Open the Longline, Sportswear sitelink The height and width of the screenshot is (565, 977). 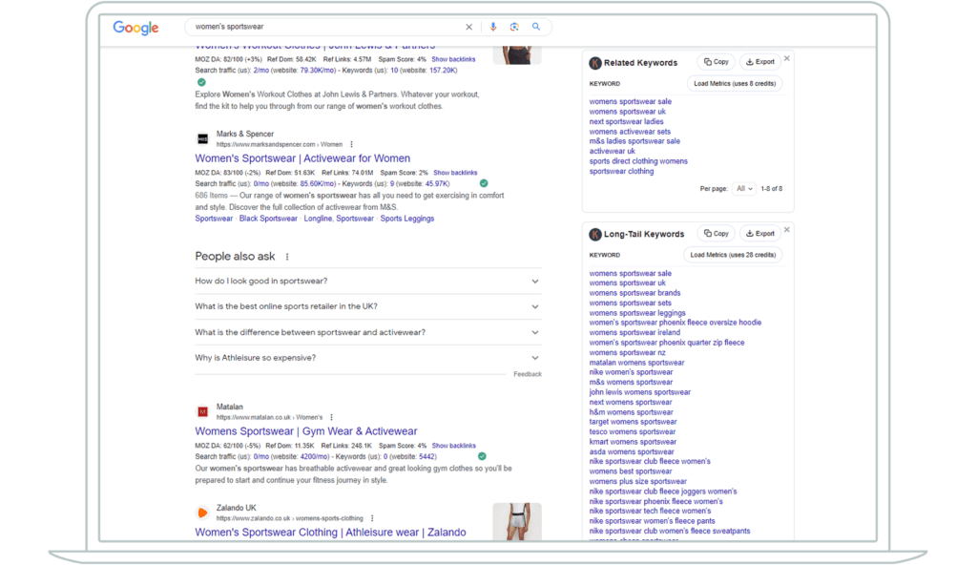point(339,219)
